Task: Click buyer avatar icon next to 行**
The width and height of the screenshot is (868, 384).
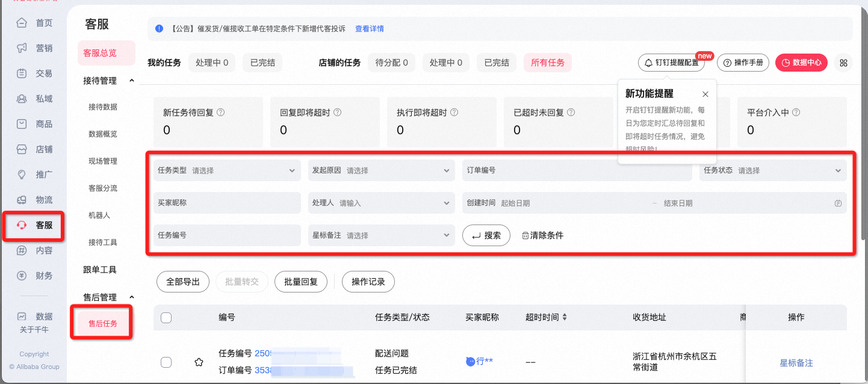Action: click(470, 361)
